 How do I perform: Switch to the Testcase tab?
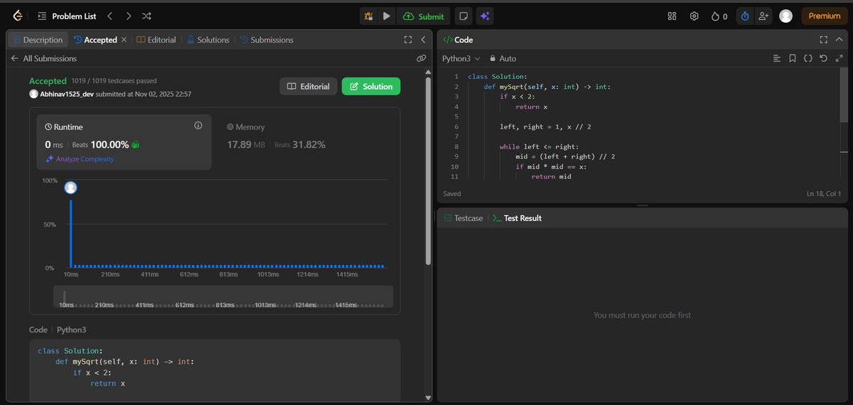(463, 218)
